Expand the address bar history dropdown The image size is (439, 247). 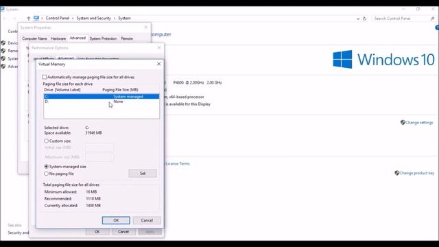coord(358,19)
